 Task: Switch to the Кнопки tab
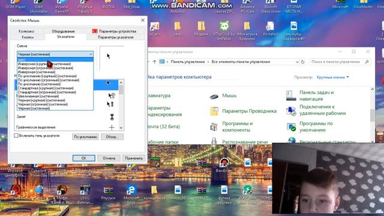(x=28, y=37)
